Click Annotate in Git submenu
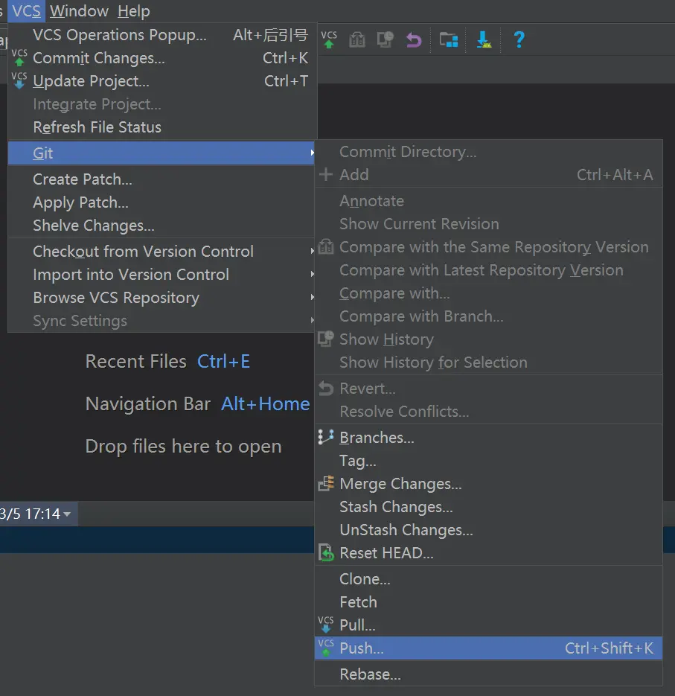The image size is (675, 696). coord(488,201)
